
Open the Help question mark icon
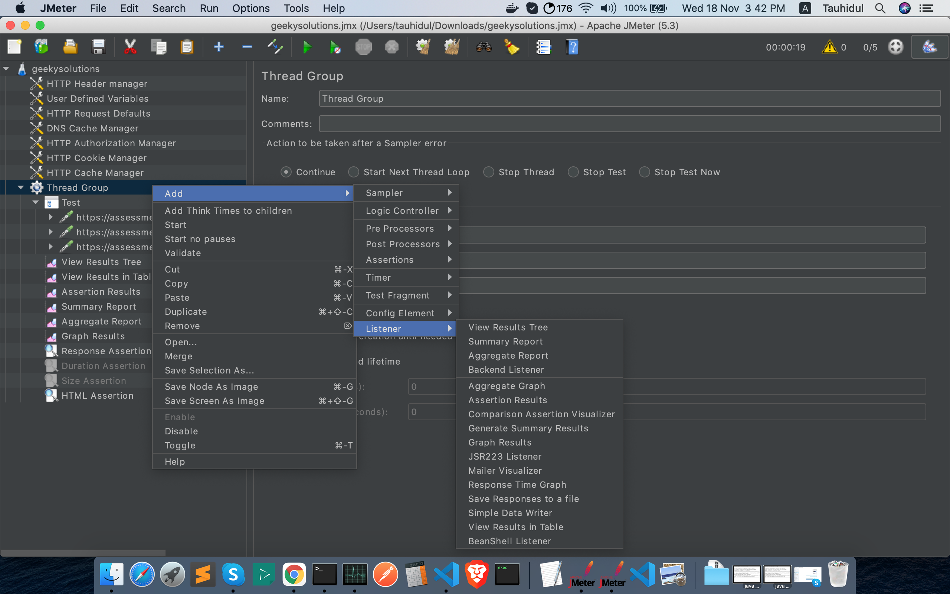[x=572, y=47]
